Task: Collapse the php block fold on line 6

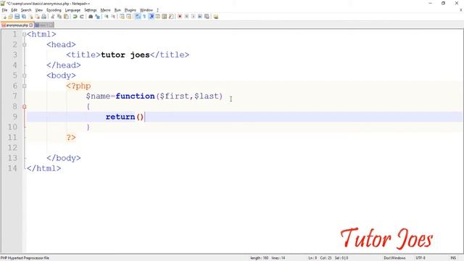Action: tap(24, 86)
